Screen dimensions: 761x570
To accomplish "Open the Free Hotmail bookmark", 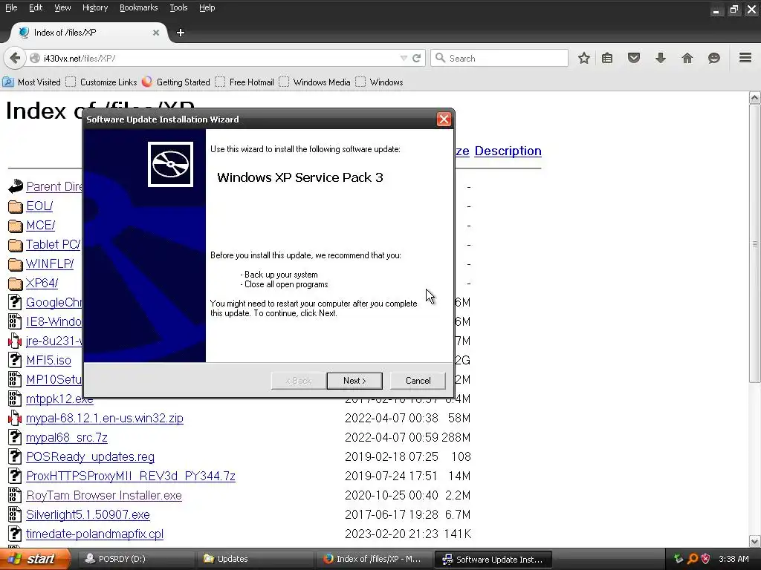I will (245, 82).
